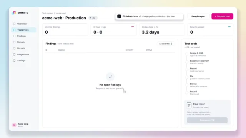Click the Overview sidebar icon
The height and width of the screenshot is (138, 246).
14,24
